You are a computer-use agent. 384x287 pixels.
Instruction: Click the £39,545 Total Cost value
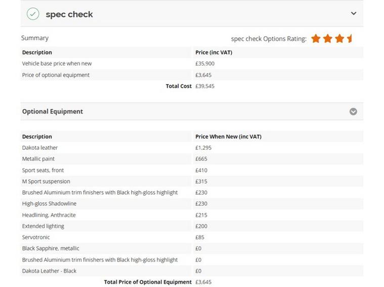point(205,86)
